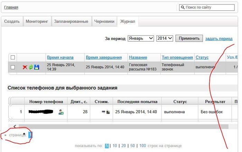
Task: Click the Применить button
Action: coord(189,38)
